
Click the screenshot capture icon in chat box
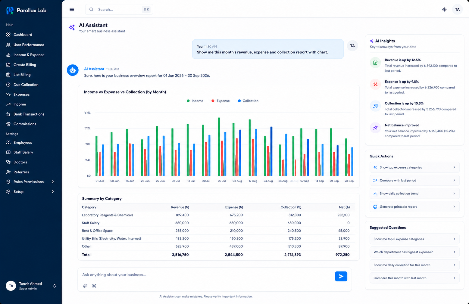click(x=94, y=286)
